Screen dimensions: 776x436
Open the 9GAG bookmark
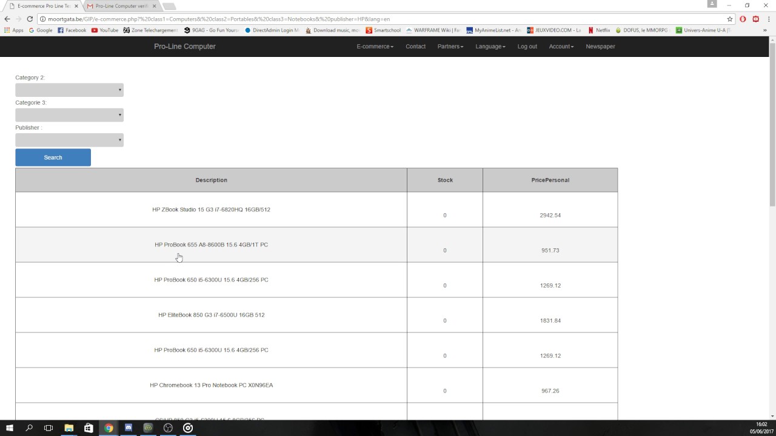(212, 30)
